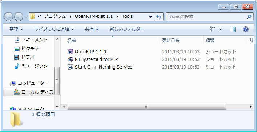
Task: Click the date for Start C++ Naming Service
Action: pyautogui.click(x=181, y=67)
